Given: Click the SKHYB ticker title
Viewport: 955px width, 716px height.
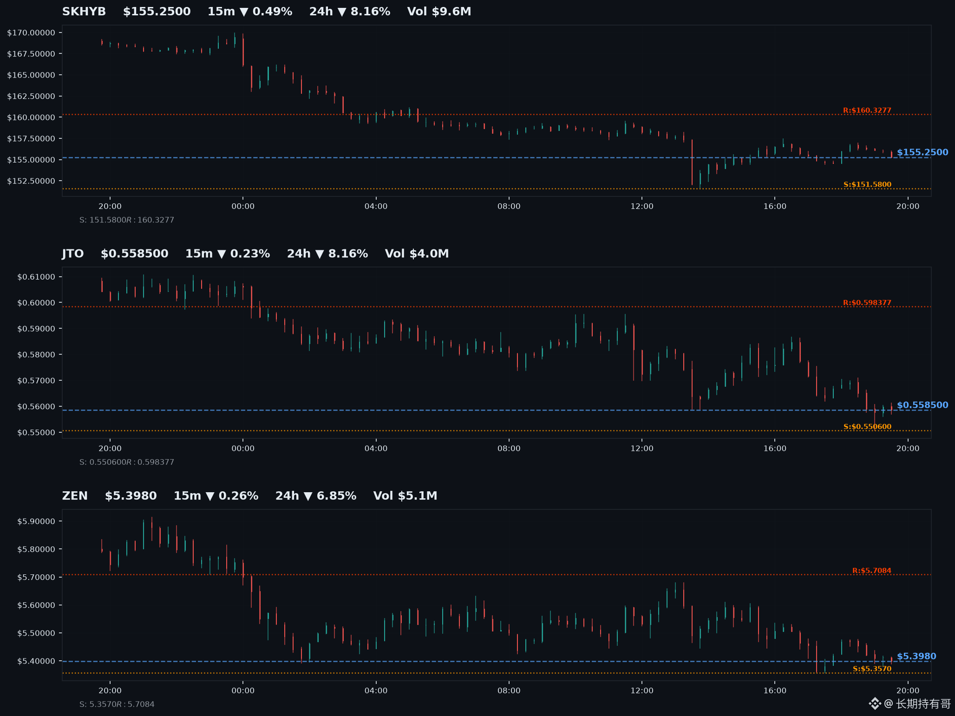Looking at the screenshot, I should pos(84,12).
